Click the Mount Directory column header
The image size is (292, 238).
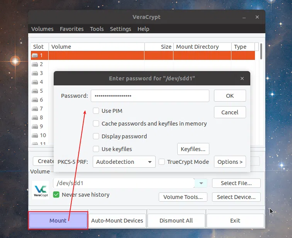[x=202, y=47]
